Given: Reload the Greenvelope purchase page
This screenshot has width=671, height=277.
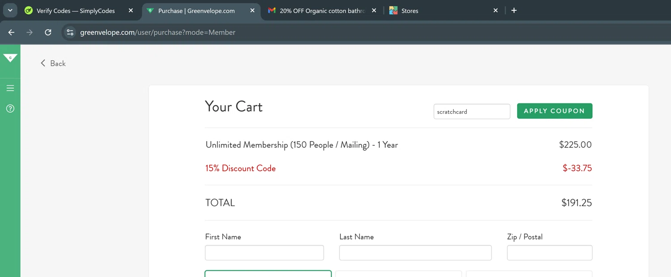Looking at the screenshot, I should click(x=48, y=32).
